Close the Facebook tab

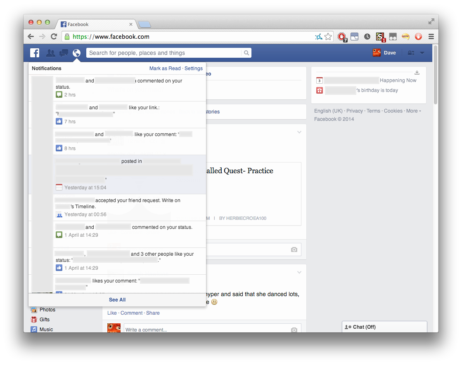click(x=131, y=24)
